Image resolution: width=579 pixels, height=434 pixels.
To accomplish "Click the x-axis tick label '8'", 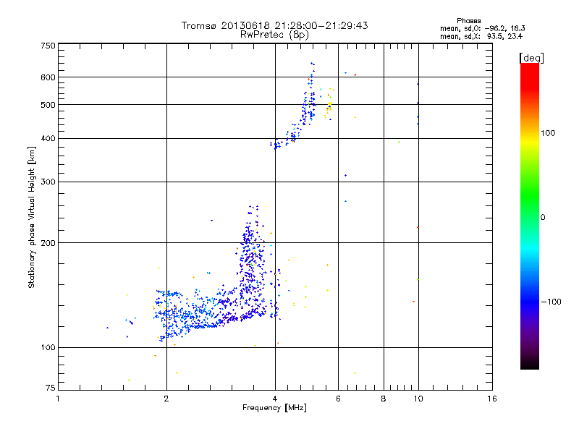I will 384,399.
